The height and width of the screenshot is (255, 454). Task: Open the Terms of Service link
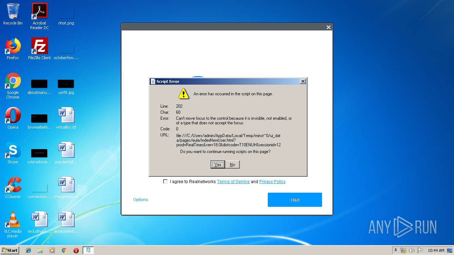point(233,182)
